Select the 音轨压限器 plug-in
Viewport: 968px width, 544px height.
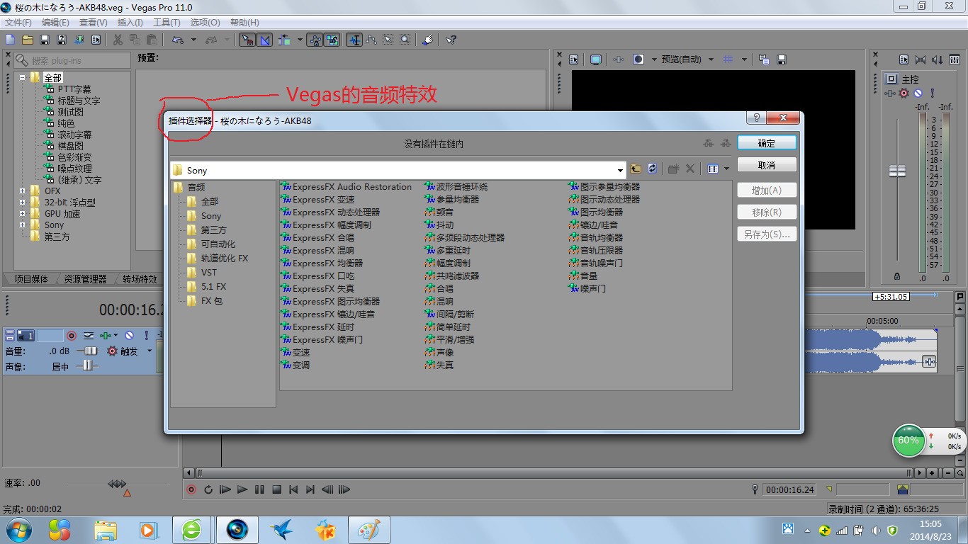596,251
